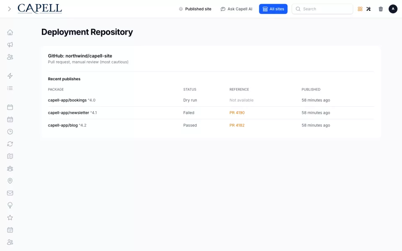Click the REFERENCE column header

click(239, 90)
